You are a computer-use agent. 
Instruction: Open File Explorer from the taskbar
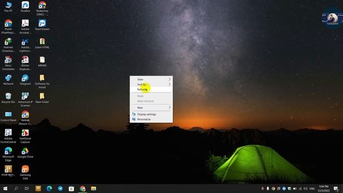(x=94, y=188)
